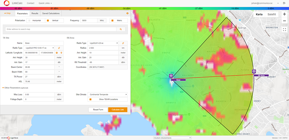Viewport: 289px width, 140px height.
Task: Click the TX Site radio type link icon
Action: pos(59,48)
